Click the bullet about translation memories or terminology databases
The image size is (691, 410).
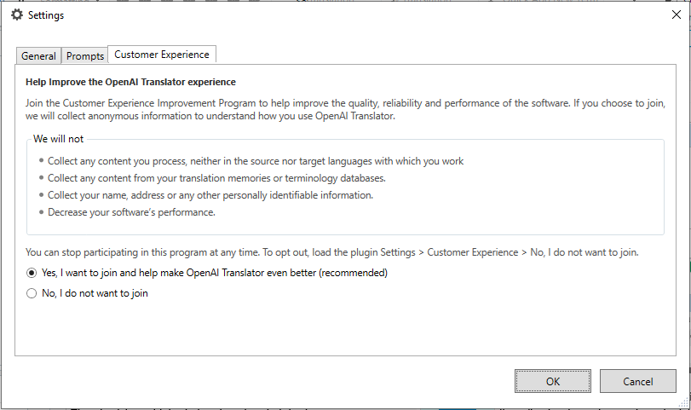click(216, 178)
